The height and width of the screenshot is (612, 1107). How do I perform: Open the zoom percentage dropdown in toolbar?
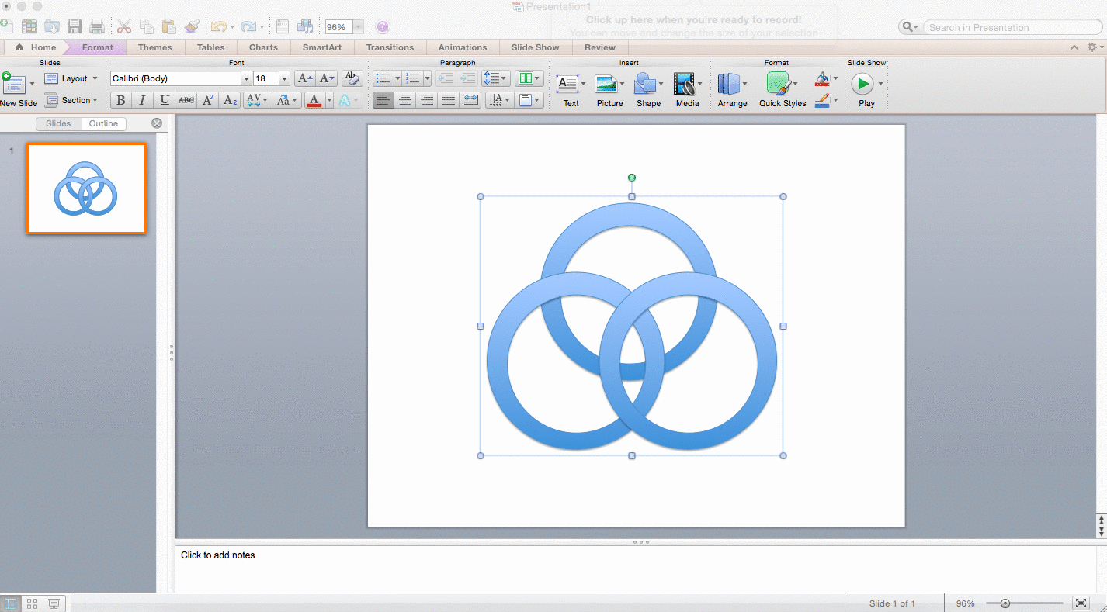point(358,27)
